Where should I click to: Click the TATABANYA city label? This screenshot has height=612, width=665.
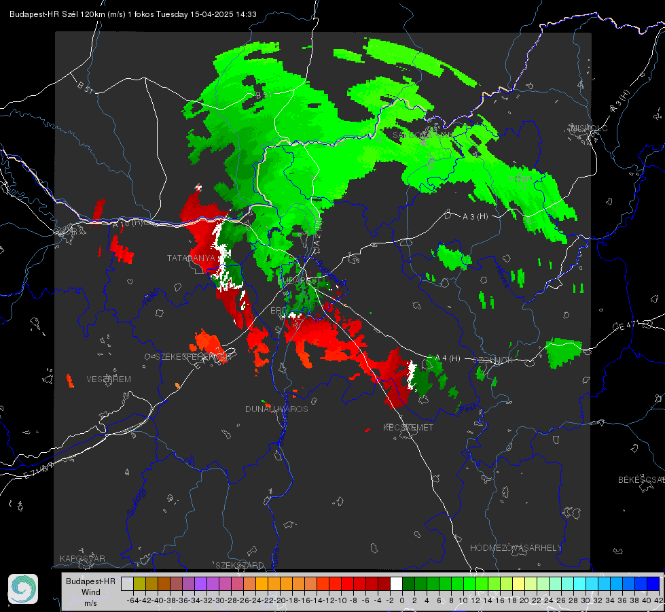pos(192,258)
